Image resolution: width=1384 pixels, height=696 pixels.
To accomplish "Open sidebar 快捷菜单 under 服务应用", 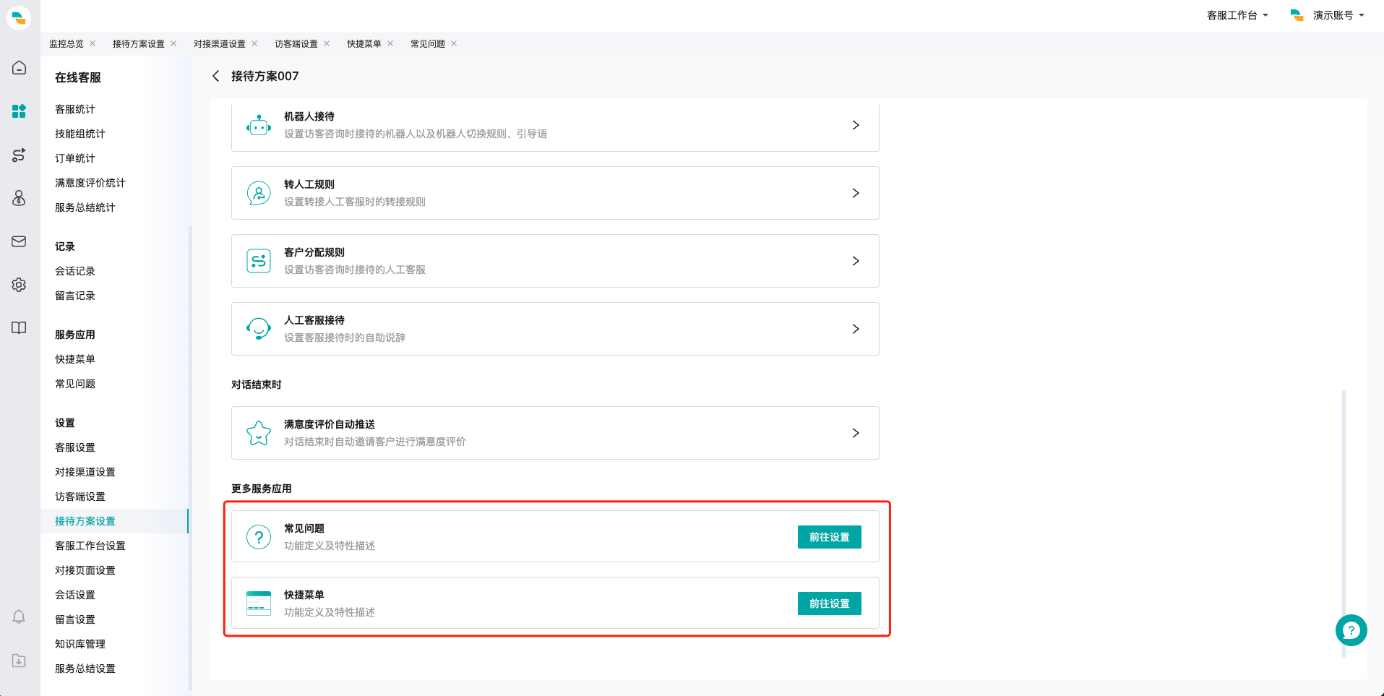I will coord(75,359).
